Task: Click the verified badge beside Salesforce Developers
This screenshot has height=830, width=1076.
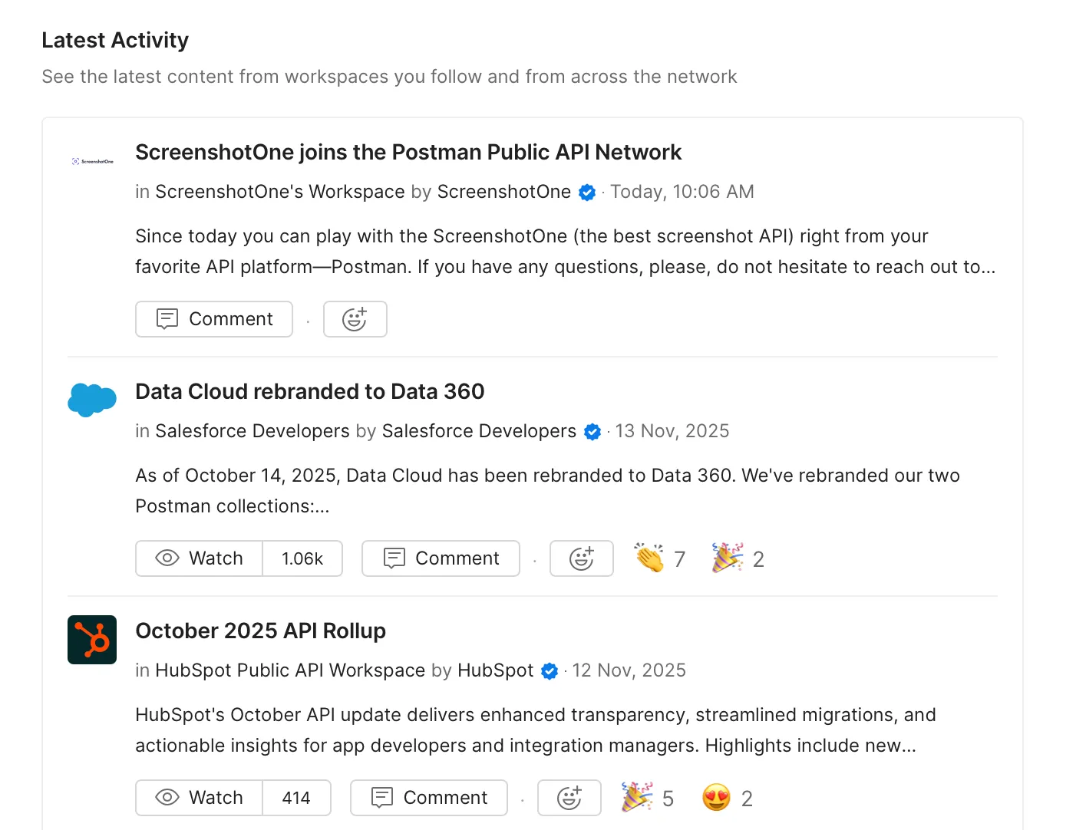Action: tap(592, 431)
